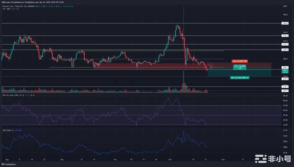
Task: Click the top-left handle of the short position box
Action: tap(209, 62)
